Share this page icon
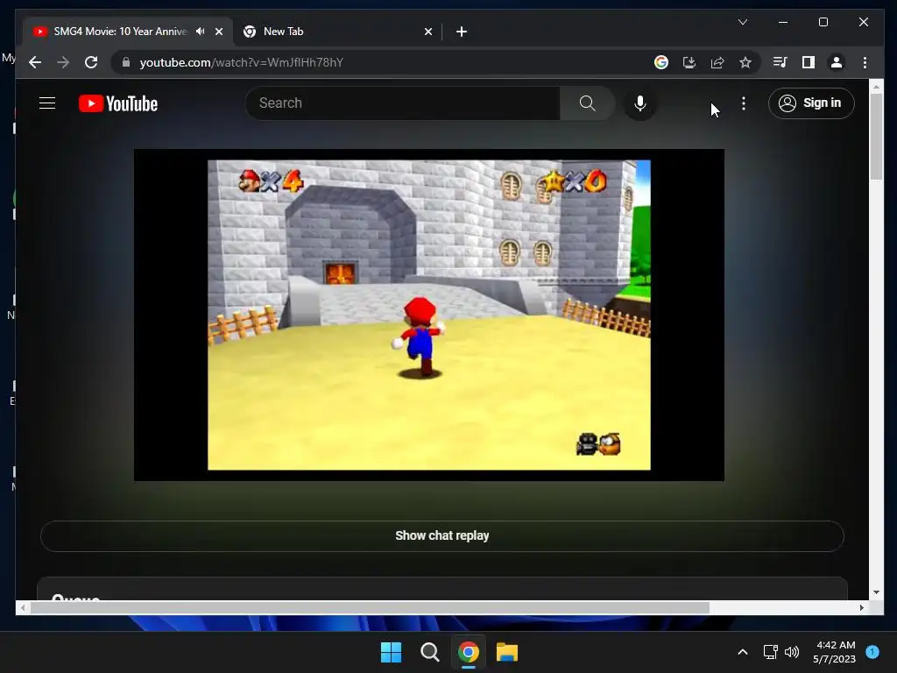 pyautogui.click(x=717, y=62)
